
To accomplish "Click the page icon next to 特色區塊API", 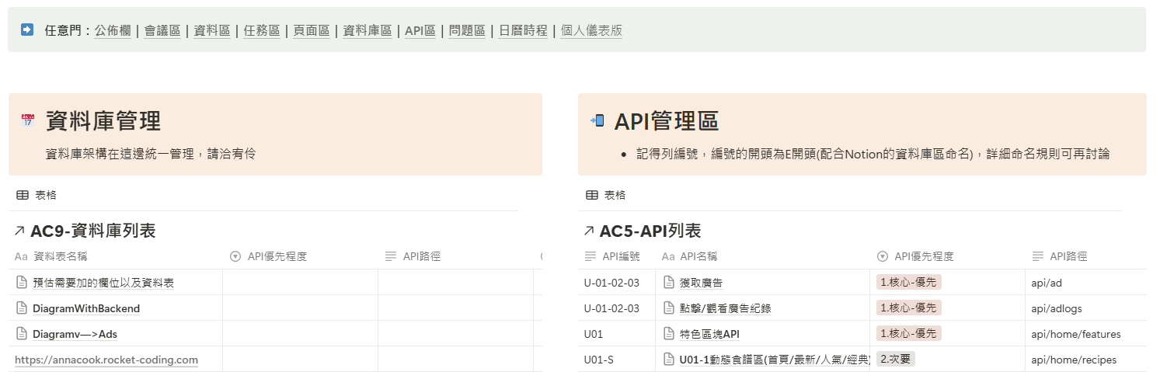I will click(x=668, y=334).
